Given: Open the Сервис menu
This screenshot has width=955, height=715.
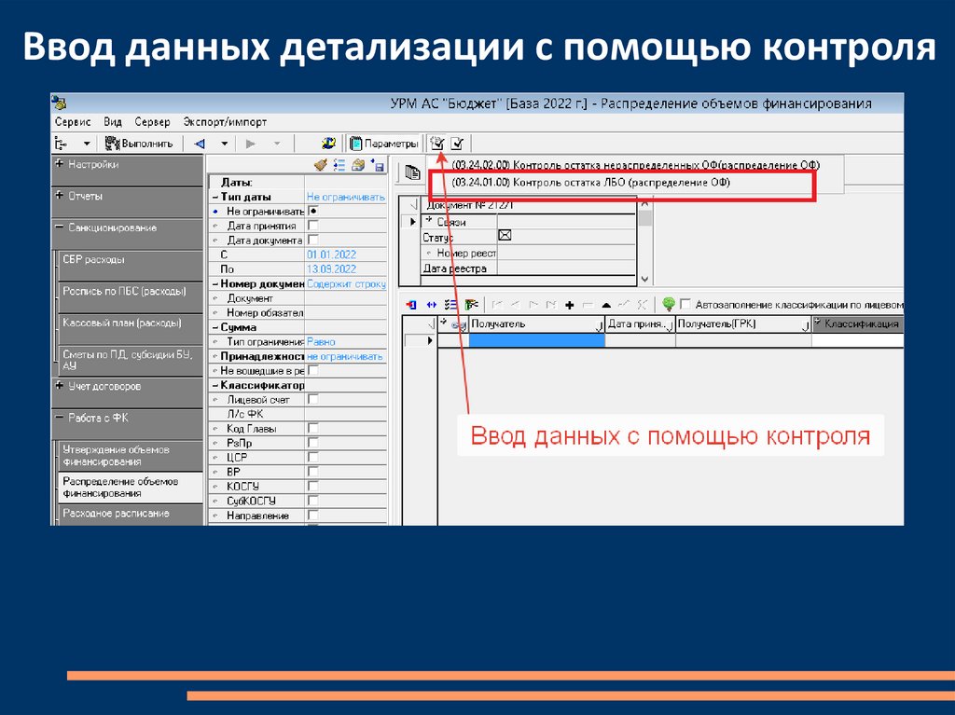Looking at the screenshot, I should (73, 121).
